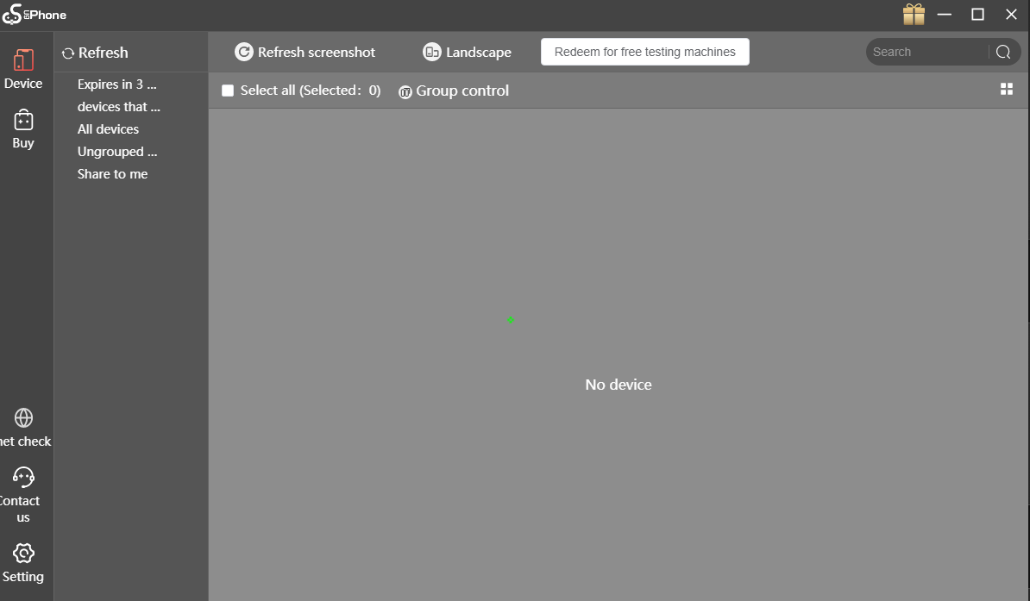This screenshot has width=1030, height=601.
Task: Click the gift box icon
Action: coord(914,15)
